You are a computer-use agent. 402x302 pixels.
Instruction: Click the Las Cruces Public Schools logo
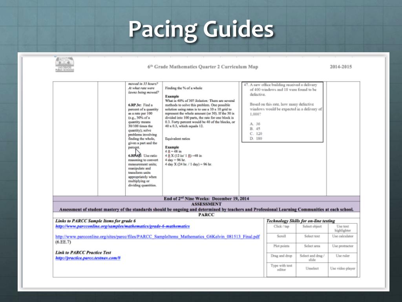pyautogui.click(x=65, y=64)
